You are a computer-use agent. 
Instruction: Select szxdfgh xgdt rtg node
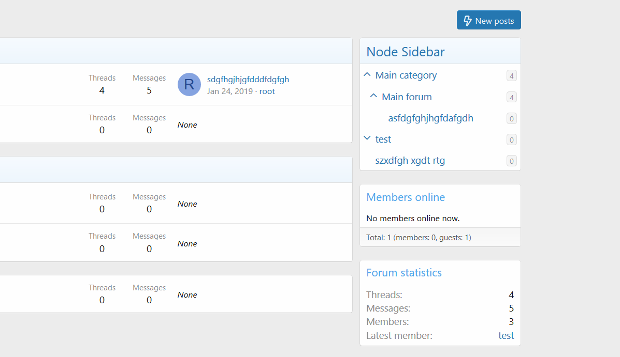coord(410,161)
